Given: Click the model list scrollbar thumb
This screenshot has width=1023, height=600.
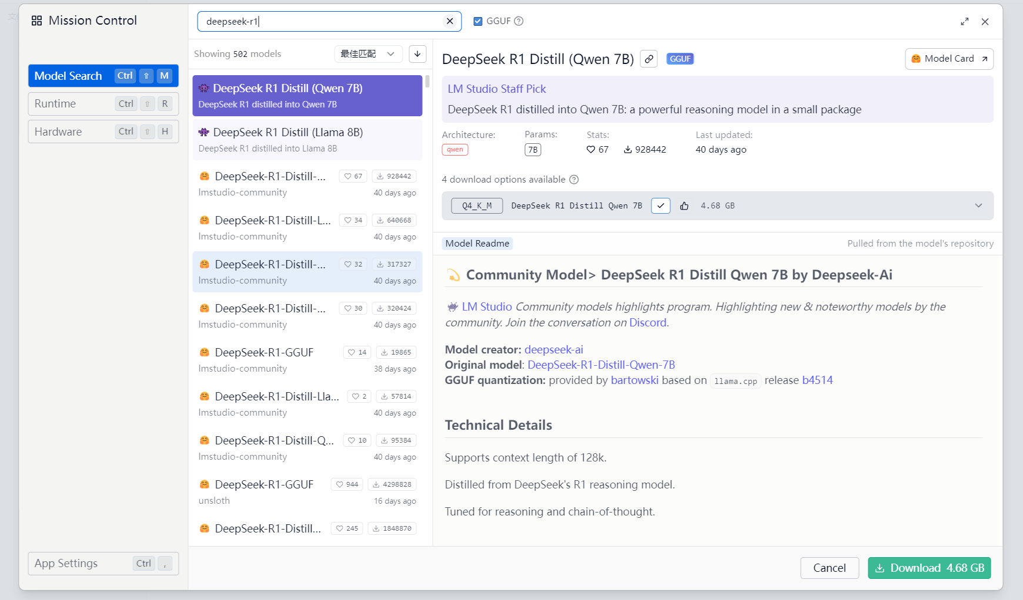Looking at the screenshot, I should click(427, 82).
